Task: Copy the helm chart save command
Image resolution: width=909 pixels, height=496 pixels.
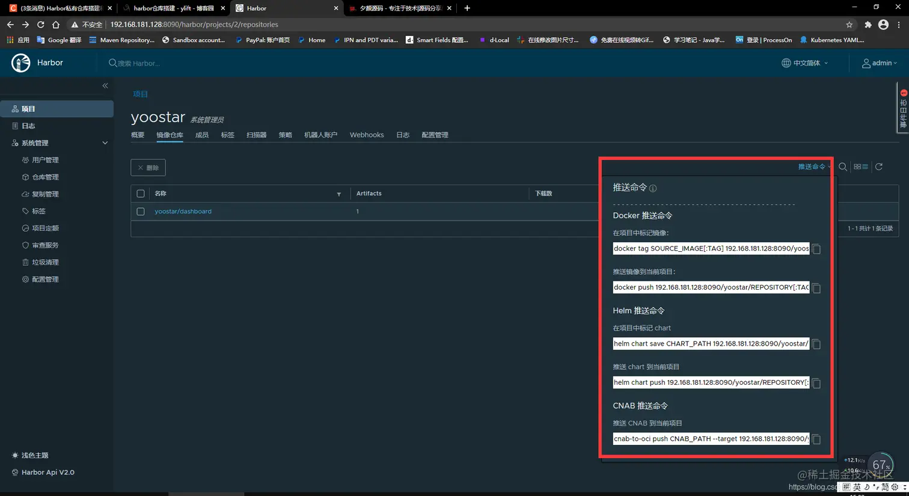Action: click(x=816, y=344)
